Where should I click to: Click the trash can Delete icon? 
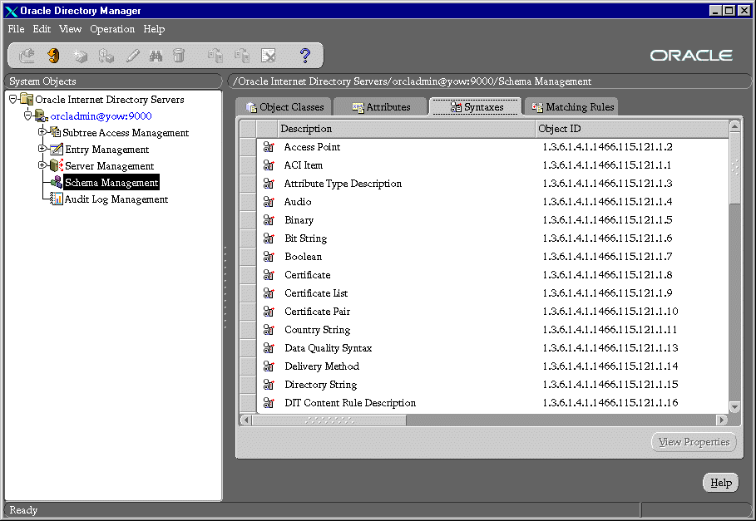click(179, 56)
